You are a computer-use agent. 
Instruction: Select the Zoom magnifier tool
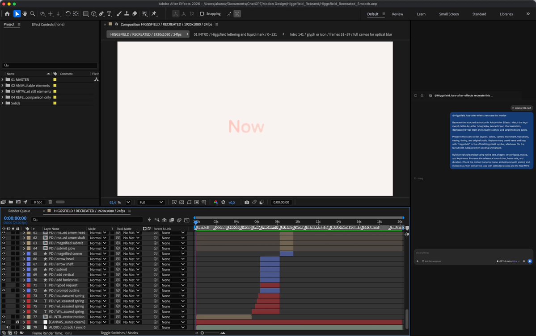33,14
